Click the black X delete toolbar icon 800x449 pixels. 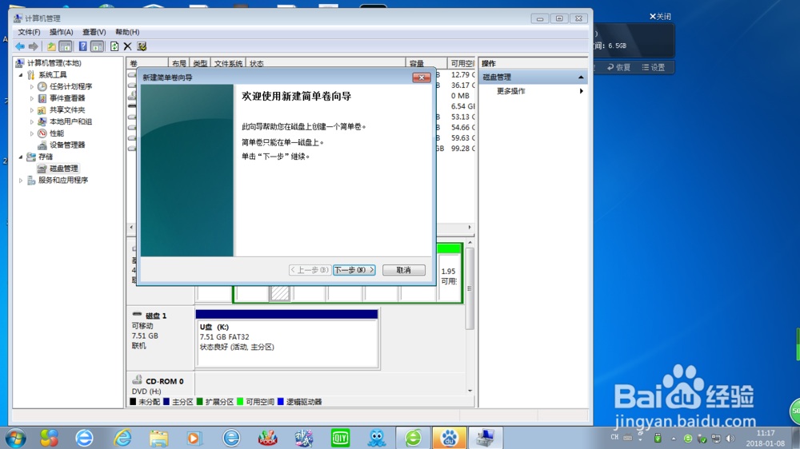pos(127,46)
